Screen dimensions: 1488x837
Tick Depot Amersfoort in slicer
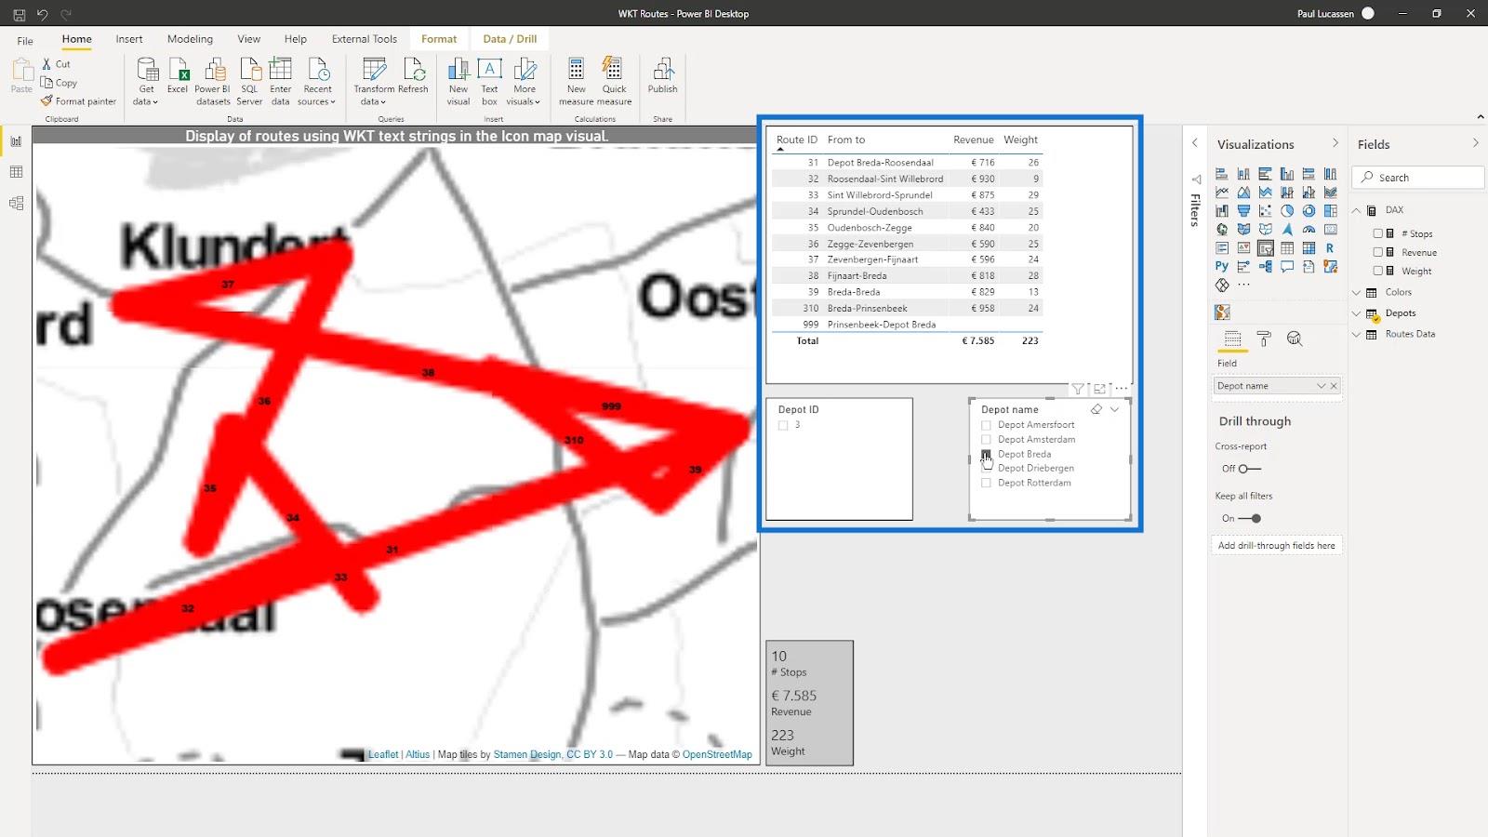point(986,425)
